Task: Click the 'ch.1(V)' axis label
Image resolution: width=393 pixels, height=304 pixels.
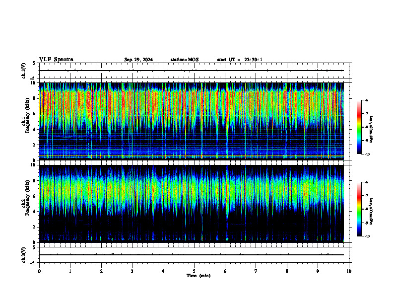Action: point(24,71)
